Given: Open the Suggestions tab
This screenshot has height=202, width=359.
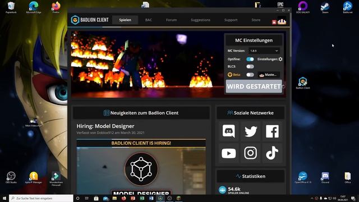Looking at the screenshot, I should pos(200,20).
